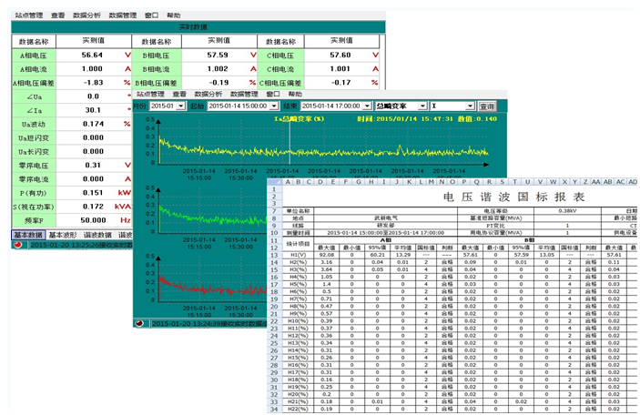Select the A相电压 value cell 56.64
The width and height of the screenshot is (640, 415).
[x=91, y=56]
